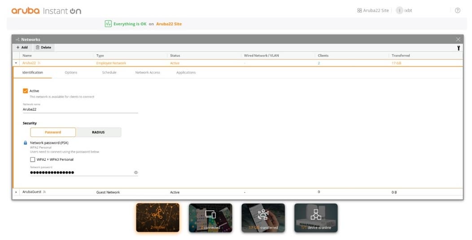Click the Wi-Fi icon next to ArubaGuest
This screenshot has height=240, width=472.
44,192
